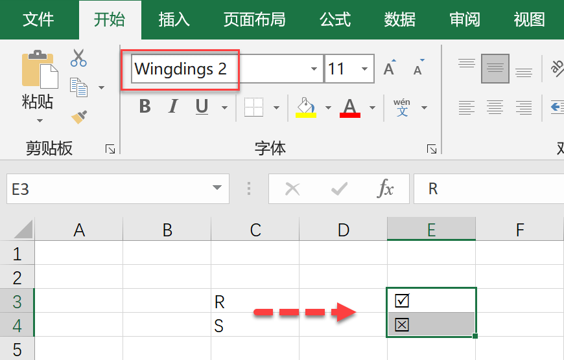Image resolution: width=564 pixels, height=360 pixels.
Task: Activate the Format Painter brush
Action: coord(79,117)
